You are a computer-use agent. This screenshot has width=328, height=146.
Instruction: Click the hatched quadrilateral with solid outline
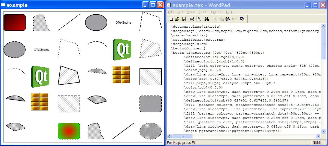point(69,75)
